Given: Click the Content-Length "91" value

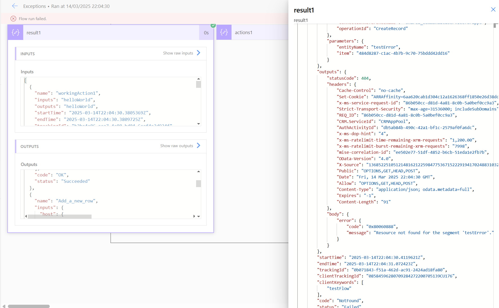Looking at the screenshot, I should point(386,202).
